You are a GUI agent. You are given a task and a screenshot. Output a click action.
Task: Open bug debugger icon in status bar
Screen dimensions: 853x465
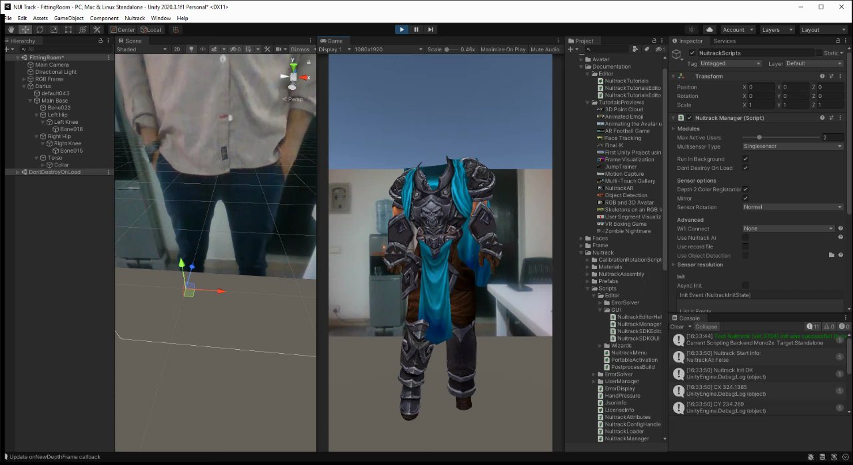(810, 457)
